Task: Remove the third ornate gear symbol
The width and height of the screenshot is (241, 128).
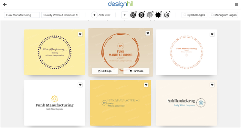Action: (x=153, y=11)
